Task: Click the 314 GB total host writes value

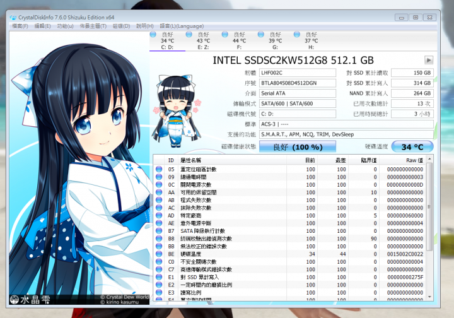Action: point(412,83)
